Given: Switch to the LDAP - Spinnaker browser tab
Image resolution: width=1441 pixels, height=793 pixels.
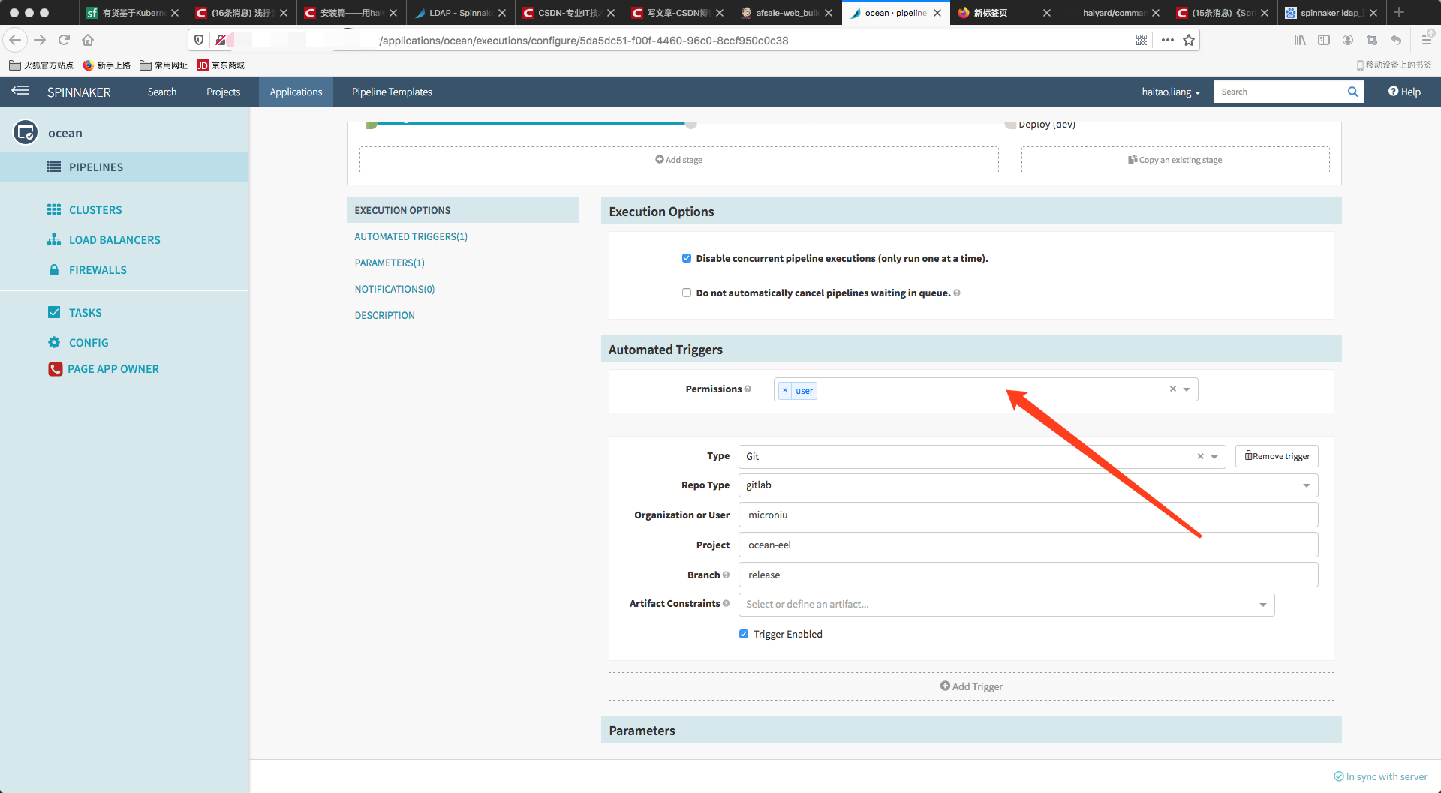Looking at the screenshot, I should tap(461, 13).
